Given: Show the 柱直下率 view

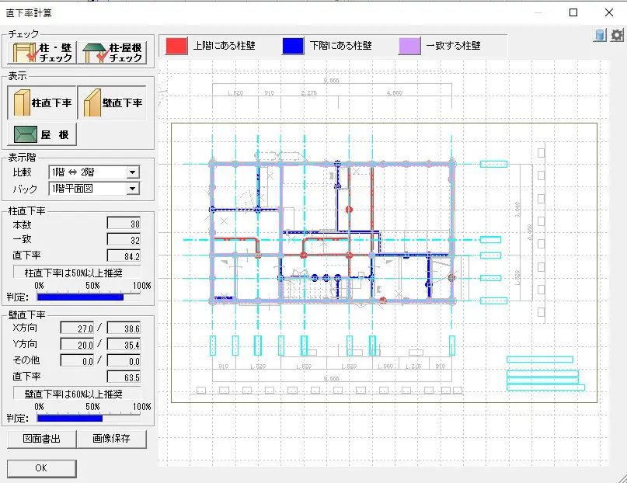Looking at the screenshot, I should pyautogui.click(x=42, y=103).
